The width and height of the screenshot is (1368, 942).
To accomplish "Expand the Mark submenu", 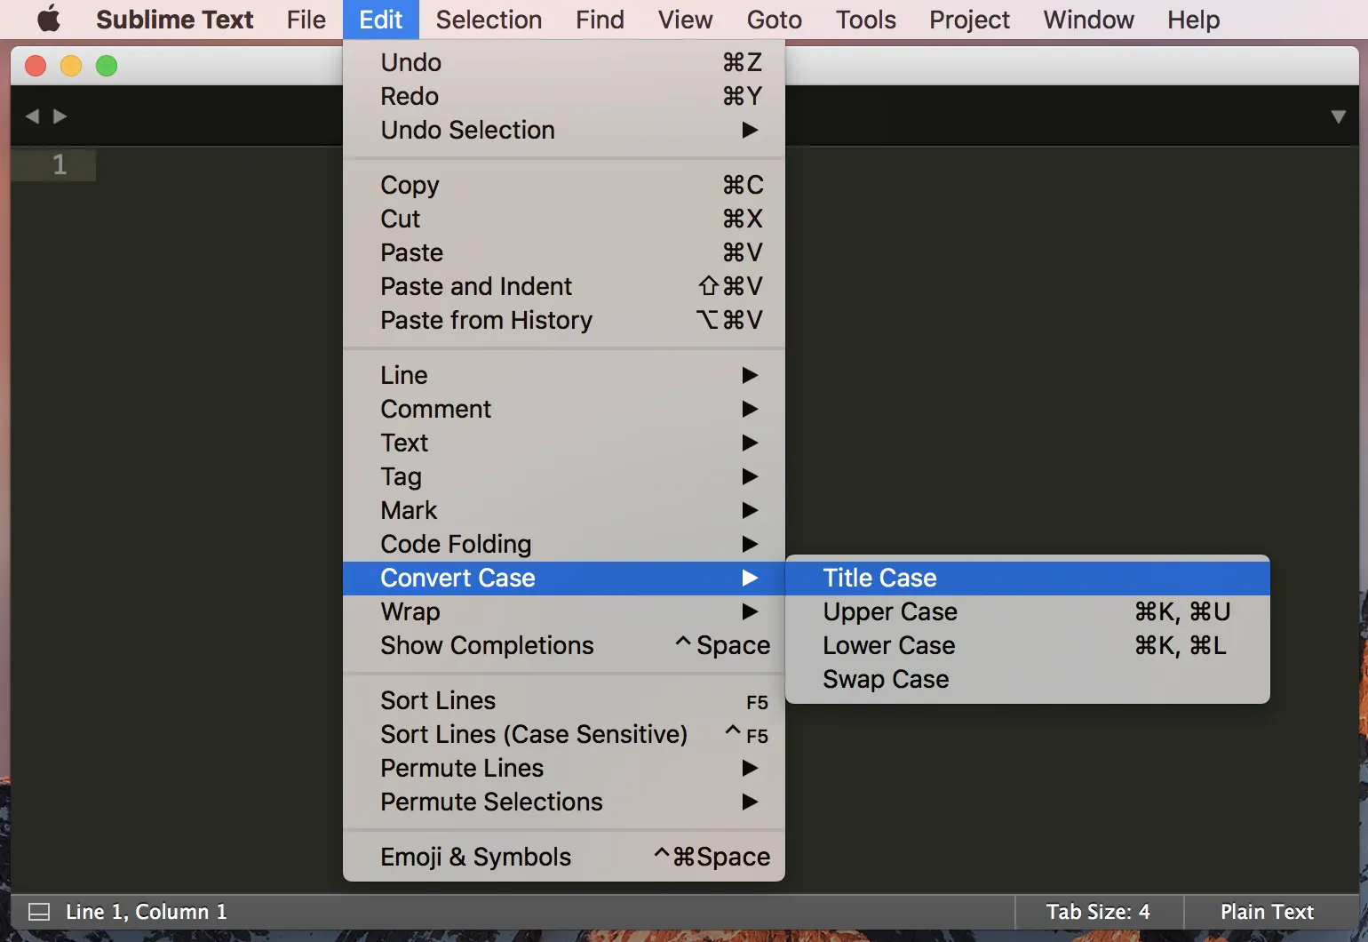I will 564,510.
